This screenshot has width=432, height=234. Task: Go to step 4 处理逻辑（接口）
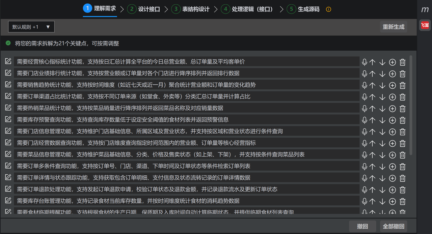click(247, 9)
